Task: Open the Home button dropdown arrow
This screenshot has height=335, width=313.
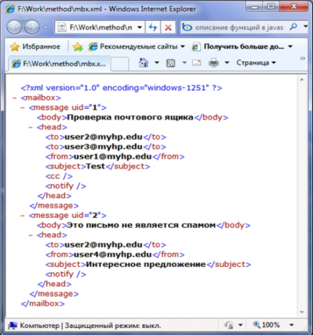Action: coord(157,63)
